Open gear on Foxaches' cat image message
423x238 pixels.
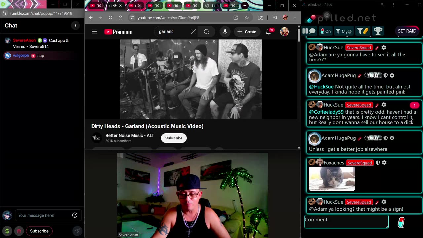click(x=384, y=163)
